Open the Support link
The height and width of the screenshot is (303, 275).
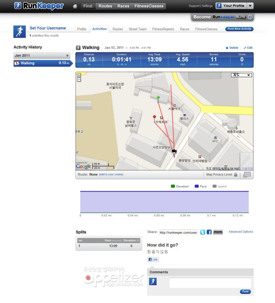tap(194, 6)
